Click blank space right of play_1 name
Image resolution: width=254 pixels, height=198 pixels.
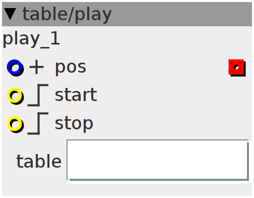point(155,40)
